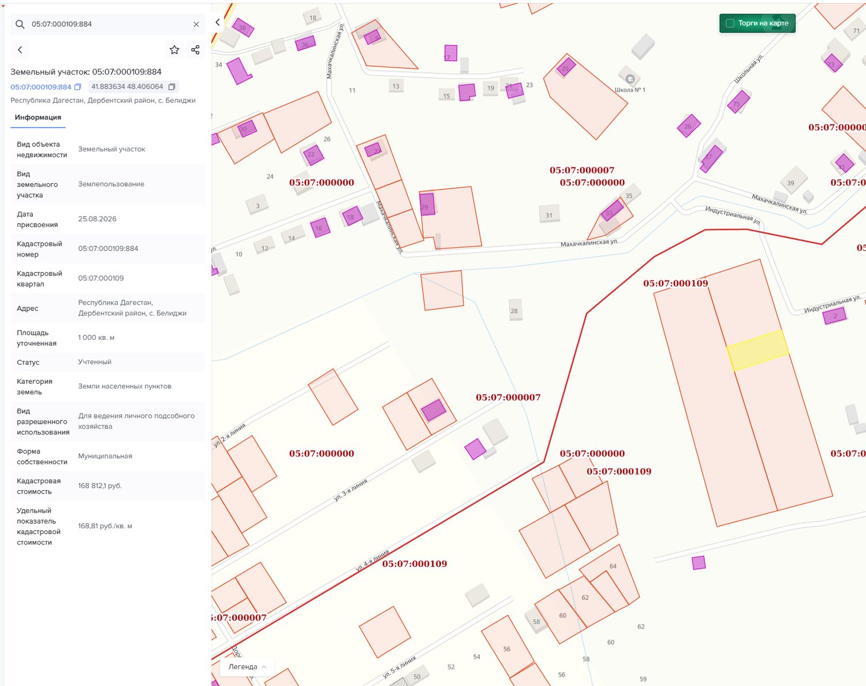
Task: Click the search magnifier icon
Action: pyautogui.click(x=20, y=24)
